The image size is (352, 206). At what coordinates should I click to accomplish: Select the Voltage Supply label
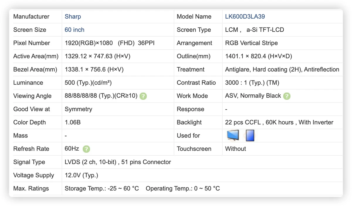[34, 175]
